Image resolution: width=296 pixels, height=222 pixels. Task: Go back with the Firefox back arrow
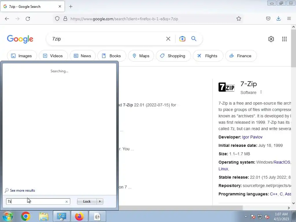coord(7,19)
